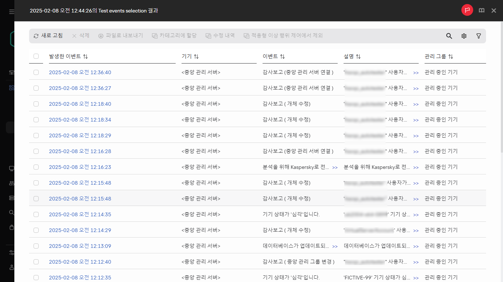Open event 2025-02-08 오전 12:12:40
Image resolution: width=503 pixels, height=282 pixels.
tap(80, 262)
